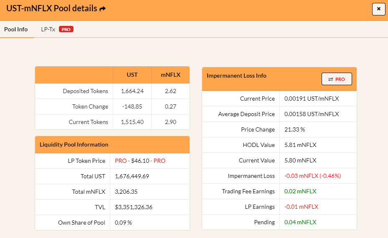Click the 0.09 % pool share value
Viewport: 388px width, 238px height.
(123, 223)
